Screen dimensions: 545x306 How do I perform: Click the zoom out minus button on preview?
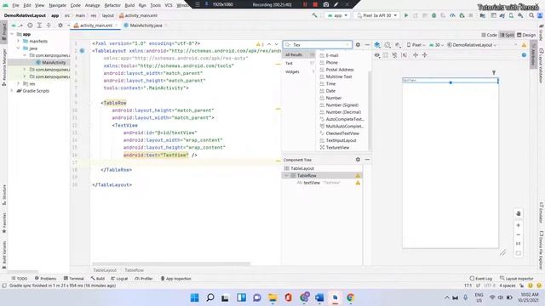519,235
